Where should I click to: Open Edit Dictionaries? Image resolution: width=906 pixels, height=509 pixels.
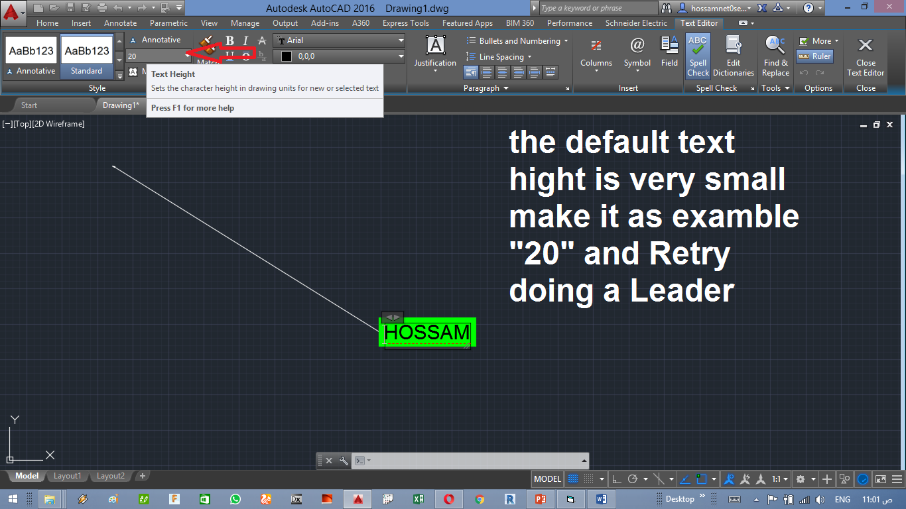[733, 56]
